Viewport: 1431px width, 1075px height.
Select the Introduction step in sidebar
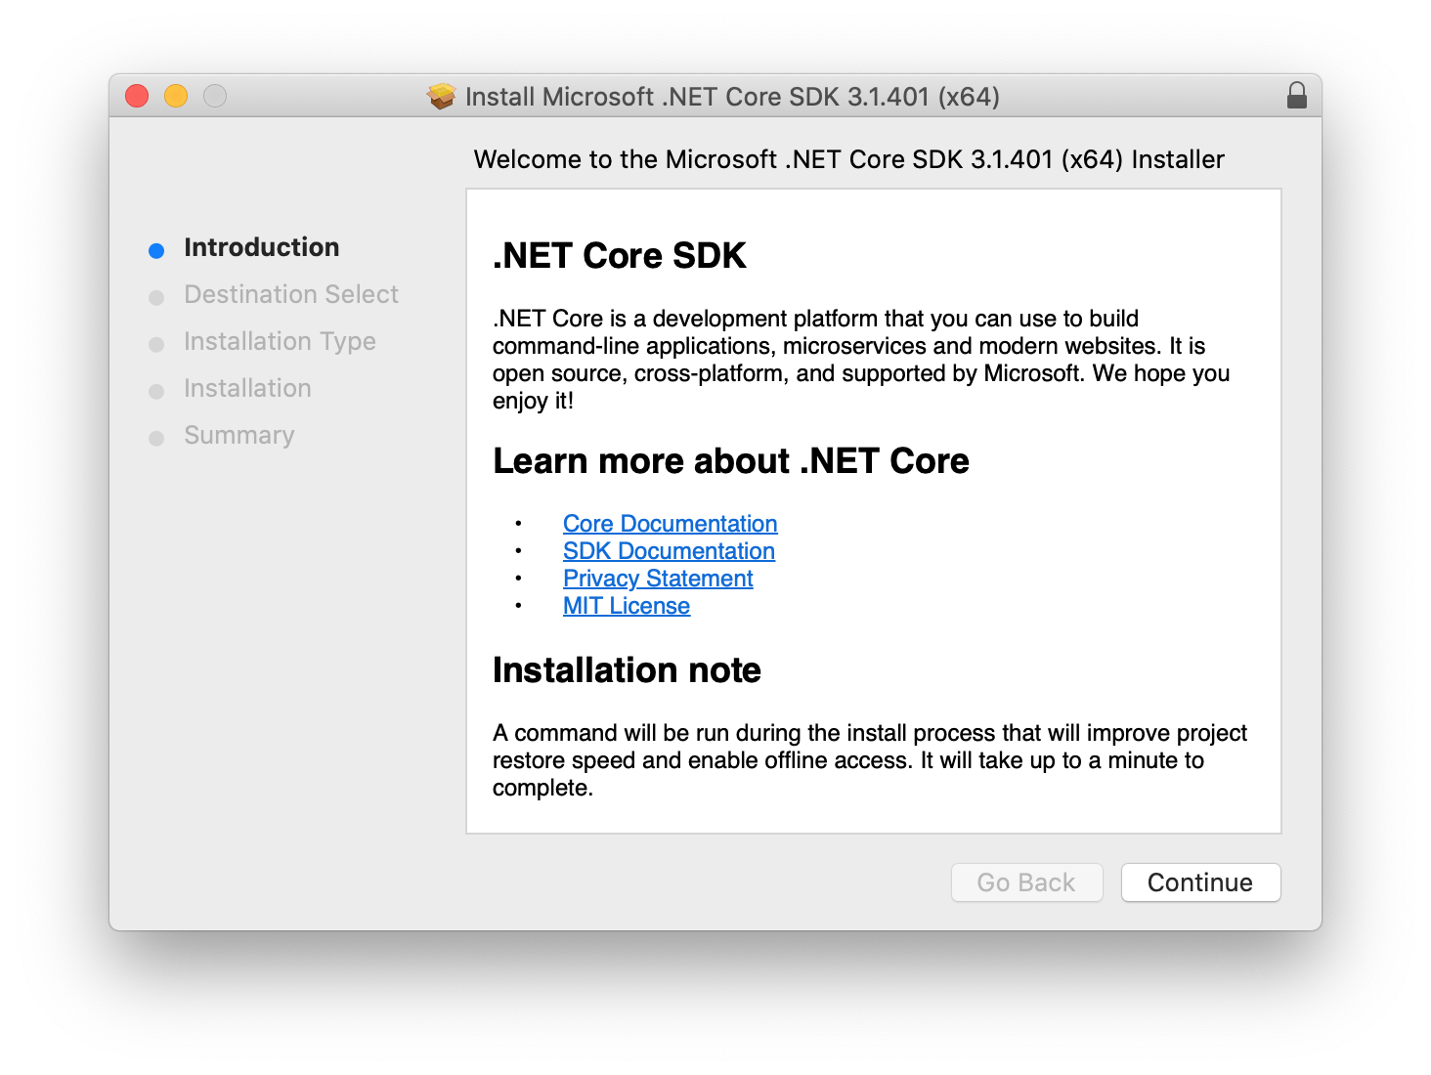point(261,247)
